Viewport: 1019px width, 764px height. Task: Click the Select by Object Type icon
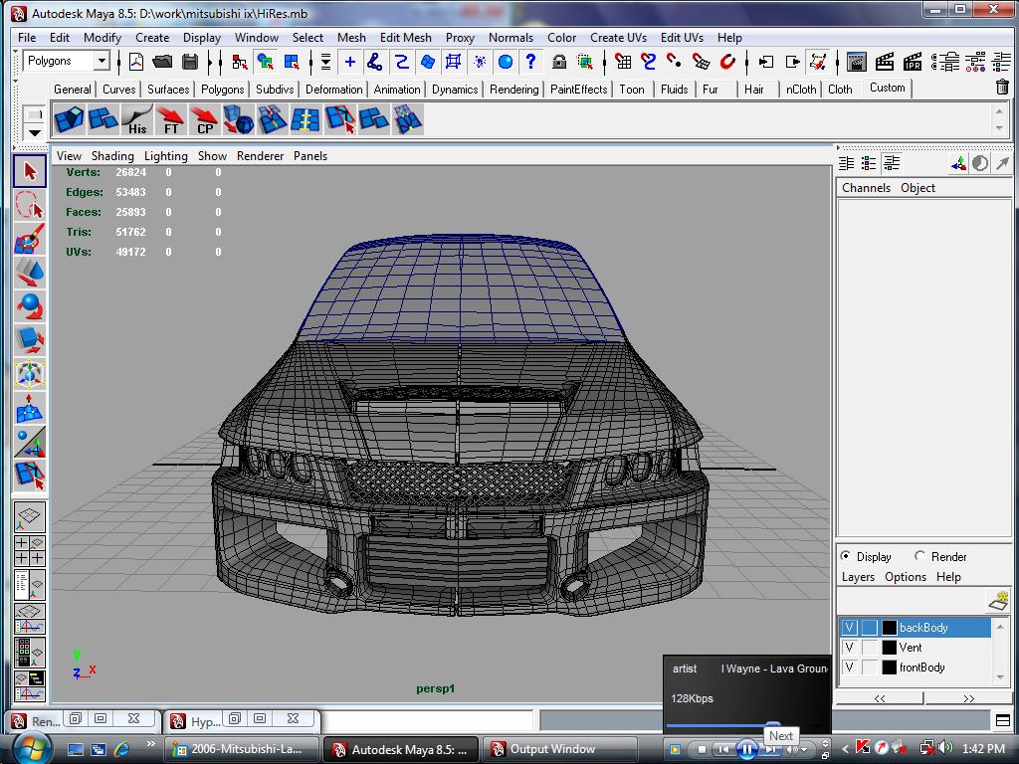(265, 62)
